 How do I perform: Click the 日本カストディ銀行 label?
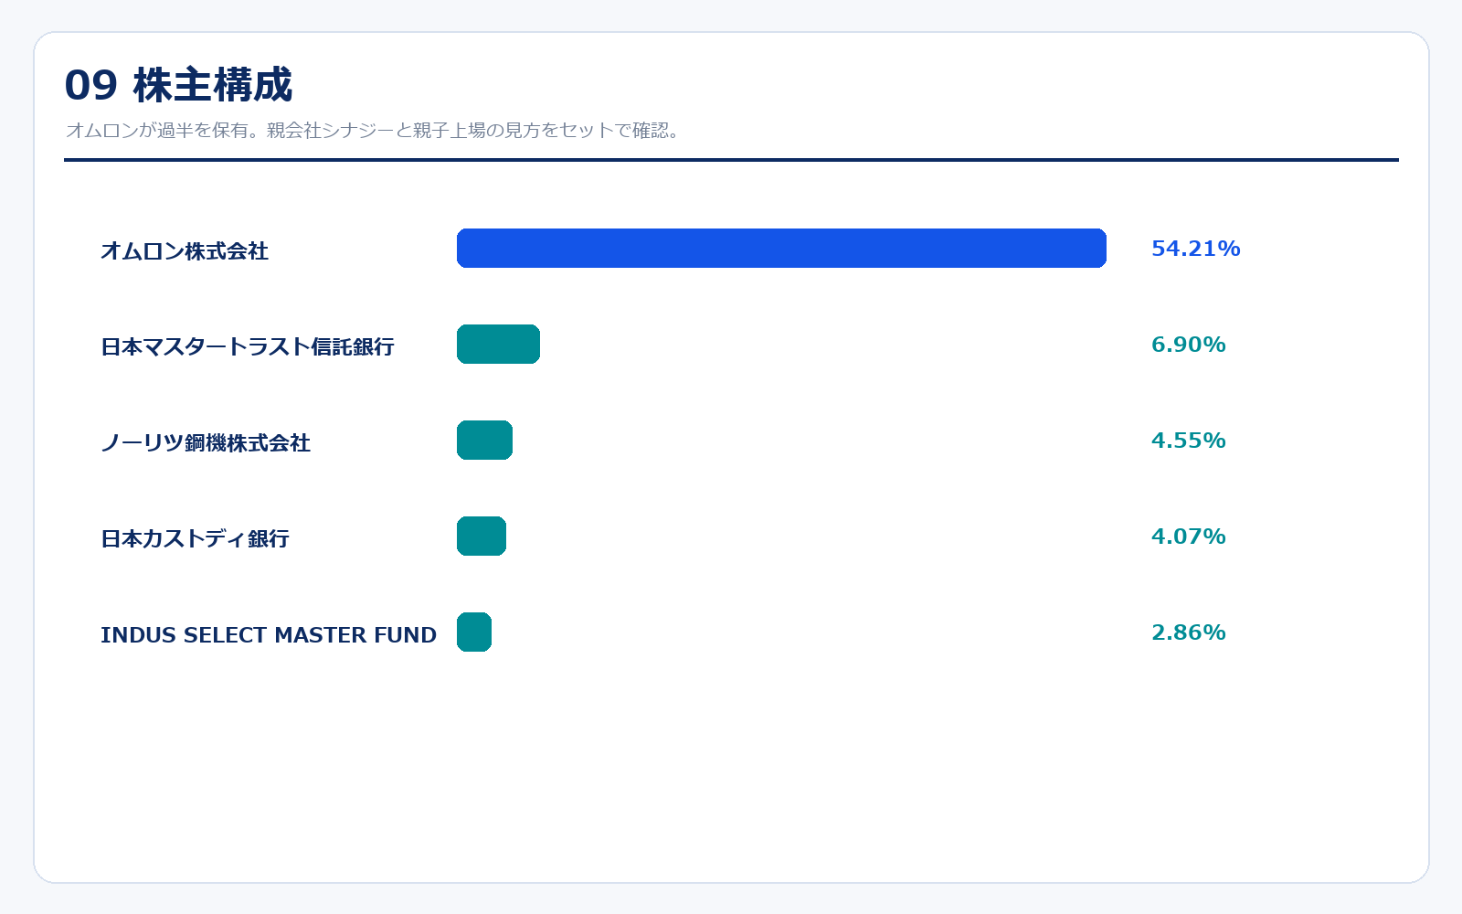195,538
